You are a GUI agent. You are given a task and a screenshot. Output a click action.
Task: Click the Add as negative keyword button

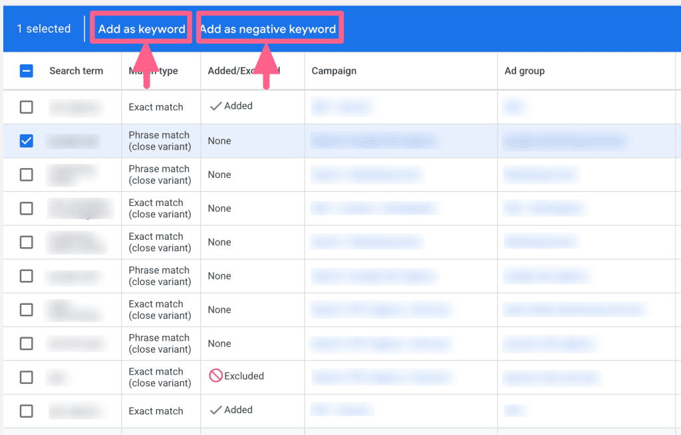coord(269,29)
